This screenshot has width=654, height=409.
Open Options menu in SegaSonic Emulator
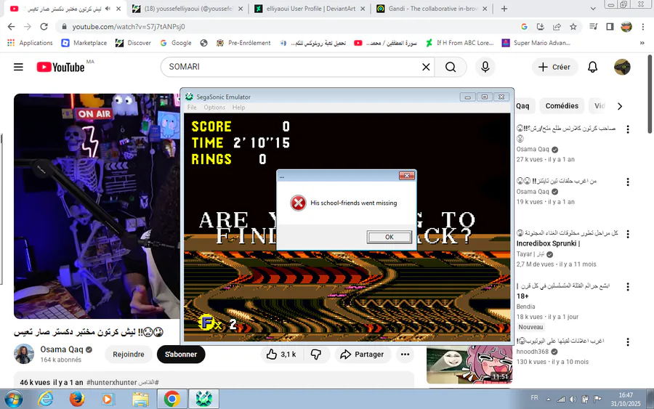214,107
